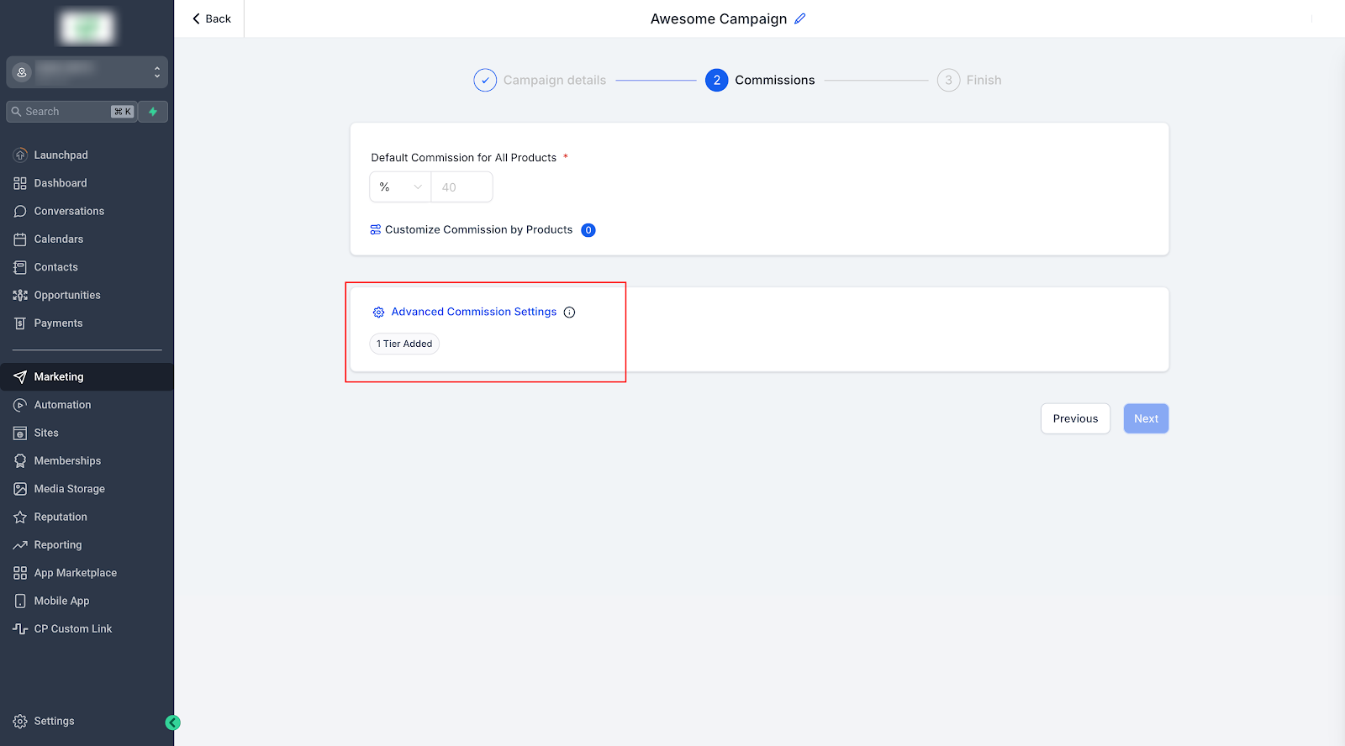
Task: Click the blue 0 products count badge
Action: click(588, 230)
